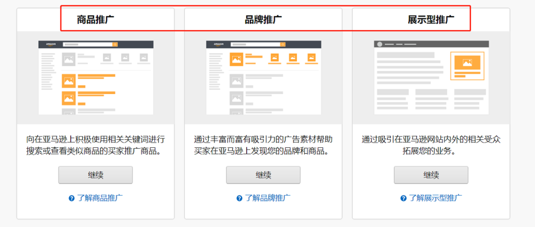The image size is (535, 227).
Task: Click help icon beside 了解品牌推广
Action: pos(240,198)
